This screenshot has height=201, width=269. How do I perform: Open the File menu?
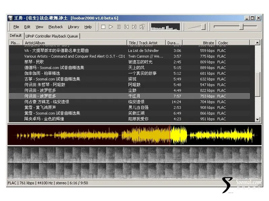coord(16,27)
